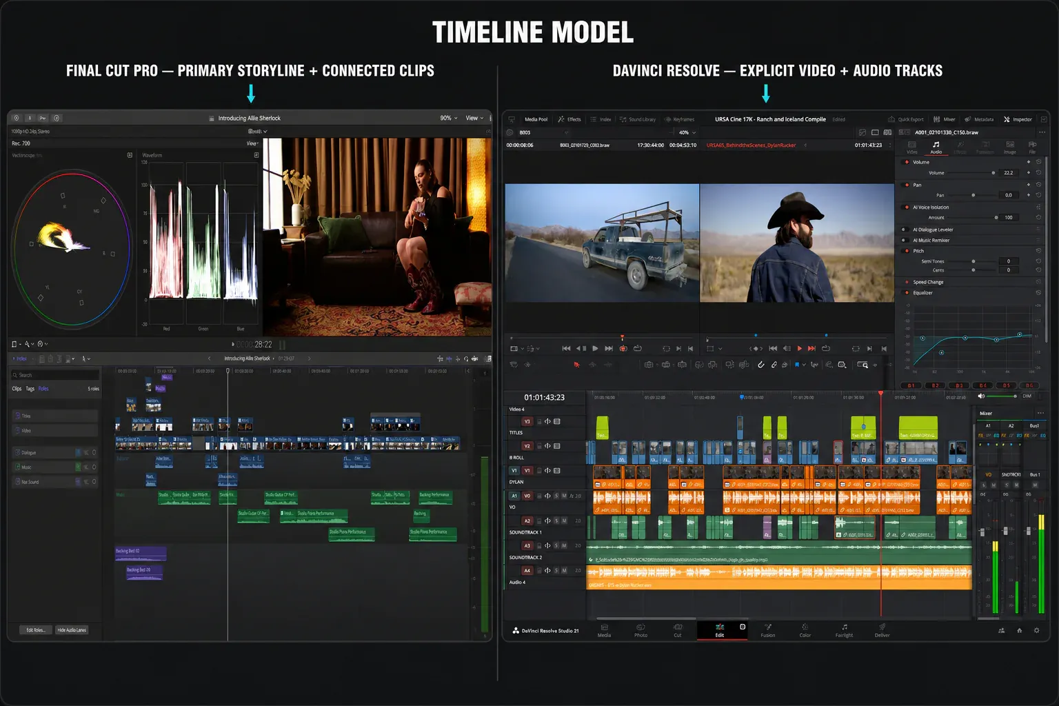This screenshot has height=706, width=1059.
Task: Solo the A1 VO audio track
Action: coord(556,496)
